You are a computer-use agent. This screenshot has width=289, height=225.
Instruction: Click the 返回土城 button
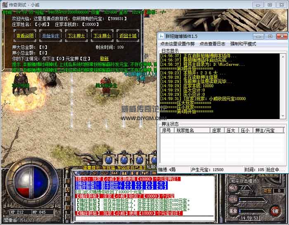[x=128, y=36]
